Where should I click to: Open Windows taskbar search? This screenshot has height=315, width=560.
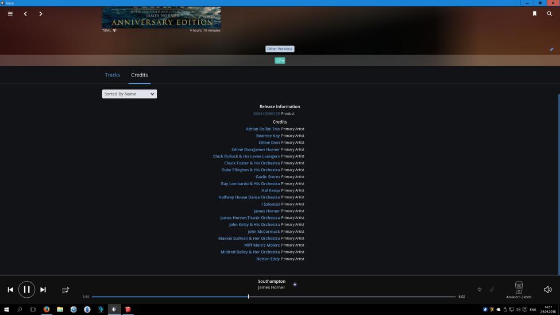tap(20, 310)
